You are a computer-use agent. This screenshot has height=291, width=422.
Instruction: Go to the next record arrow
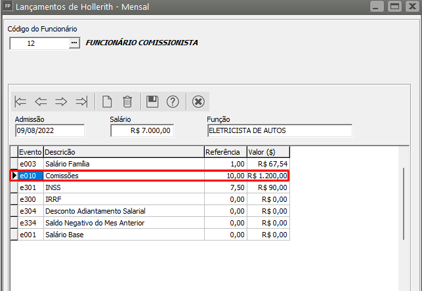(x=61, y=102)
